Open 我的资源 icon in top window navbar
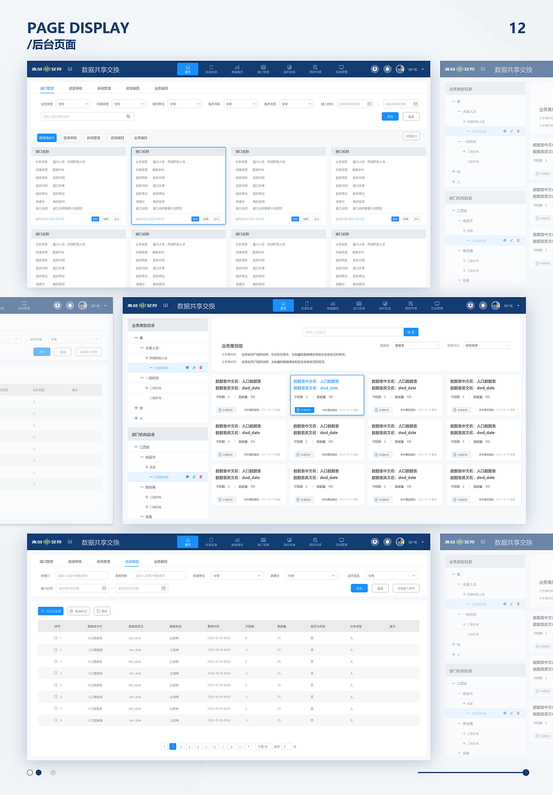Screen dimensions: 553x795 [289, 69]
